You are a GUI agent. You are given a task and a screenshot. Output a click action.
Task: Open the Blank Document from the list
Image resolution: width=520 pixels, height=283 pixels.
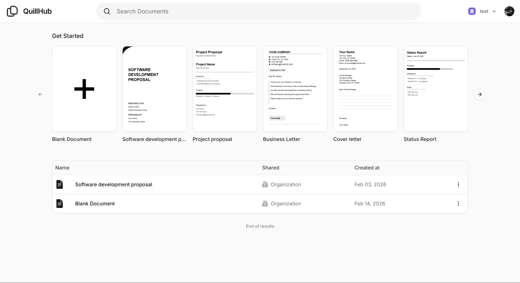[95, 204]
